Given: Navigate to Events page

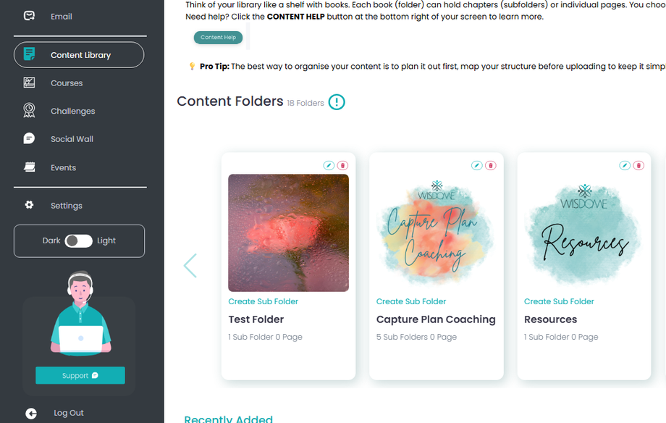Looking at the screenshot, I should (63, 167).
